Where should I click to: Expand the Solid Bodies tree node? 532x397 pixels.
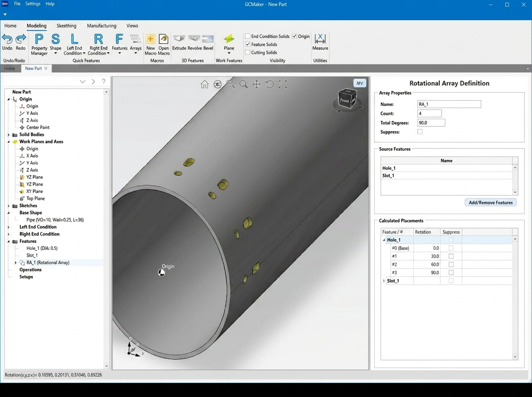point(8,135)
